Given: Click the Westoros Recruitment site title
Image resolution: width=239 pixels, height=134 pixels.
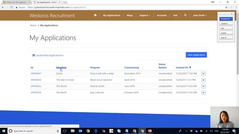Looking at the screenshot, I should tap(52, 16).
